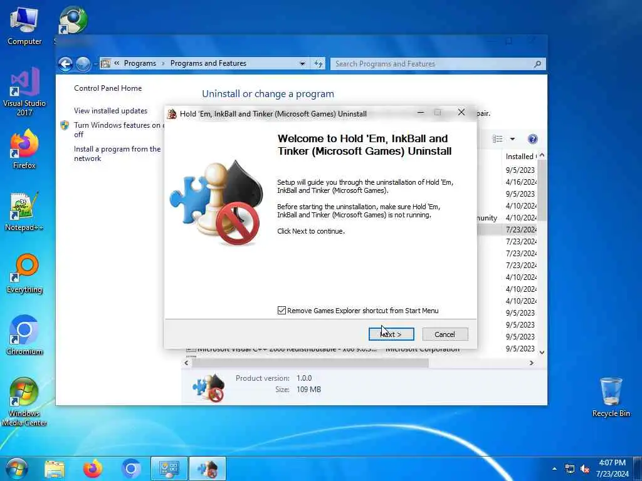Screen dimensions: 642x481
Task: Open Visual Studio 2017 desktop shortcut
Action: [24, 92]
